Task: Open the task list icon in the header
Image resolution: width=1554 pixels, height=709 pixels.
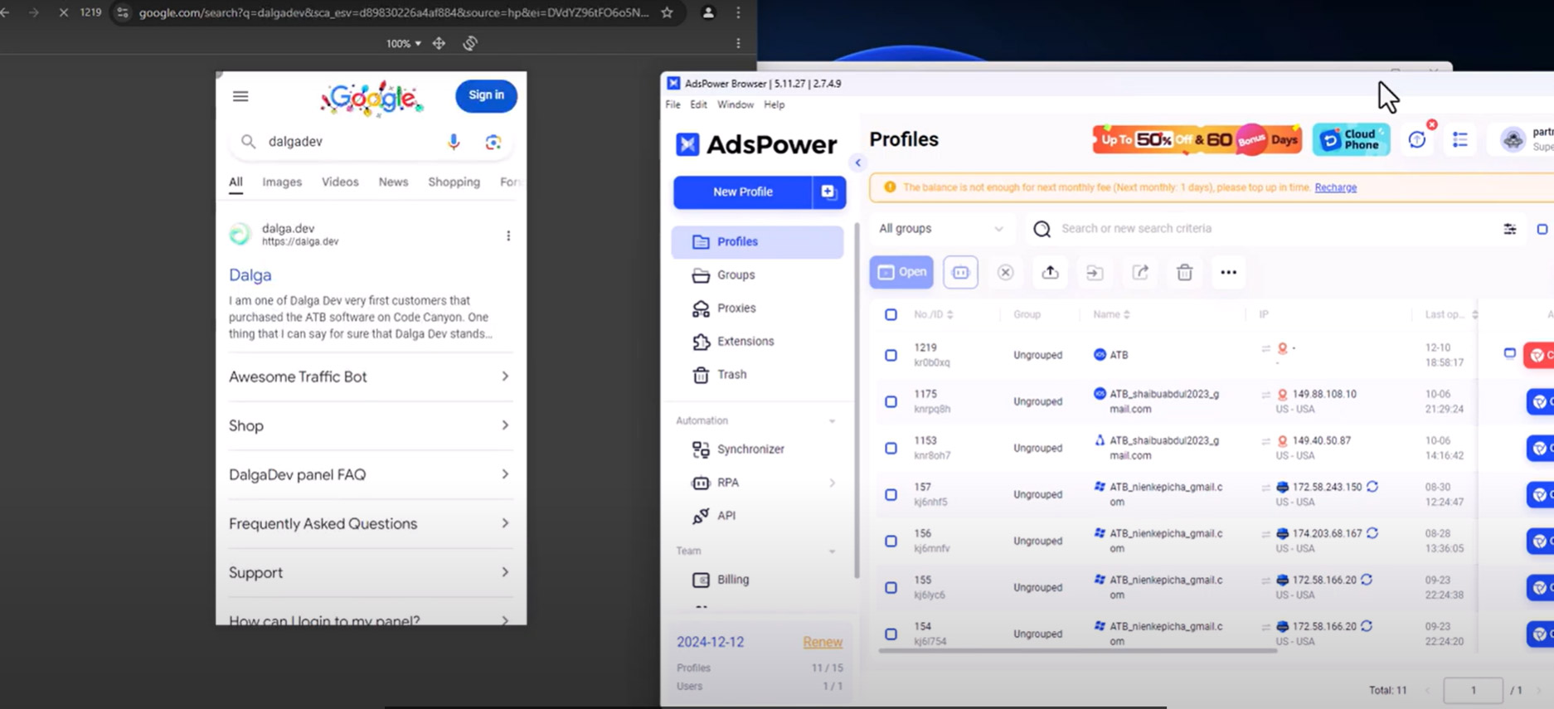Action: (1460, 139)
